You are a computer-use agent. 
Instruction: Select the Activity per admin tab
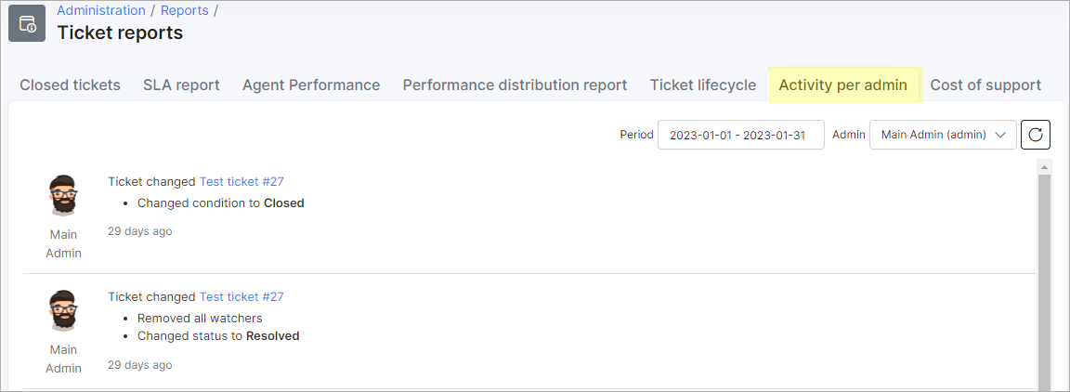click(x=843, y=85)
